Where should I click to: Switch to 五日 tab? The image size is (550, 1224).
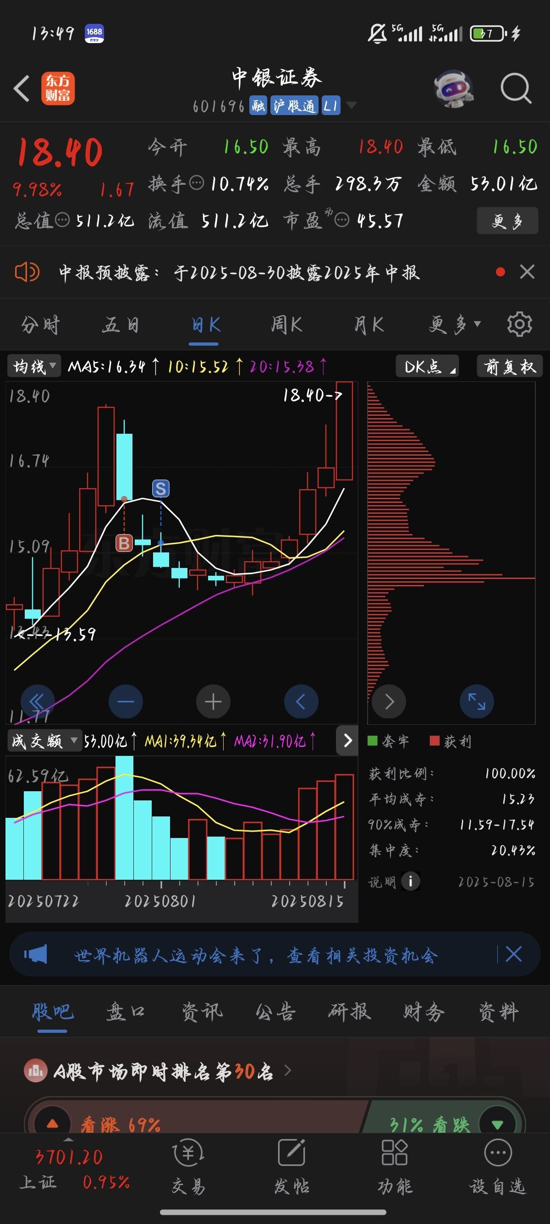click(x=121, y=325)
